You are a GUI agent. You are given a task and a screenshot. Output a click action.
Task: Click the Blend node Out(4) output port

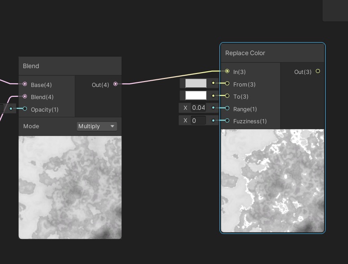tap(116, 84)
